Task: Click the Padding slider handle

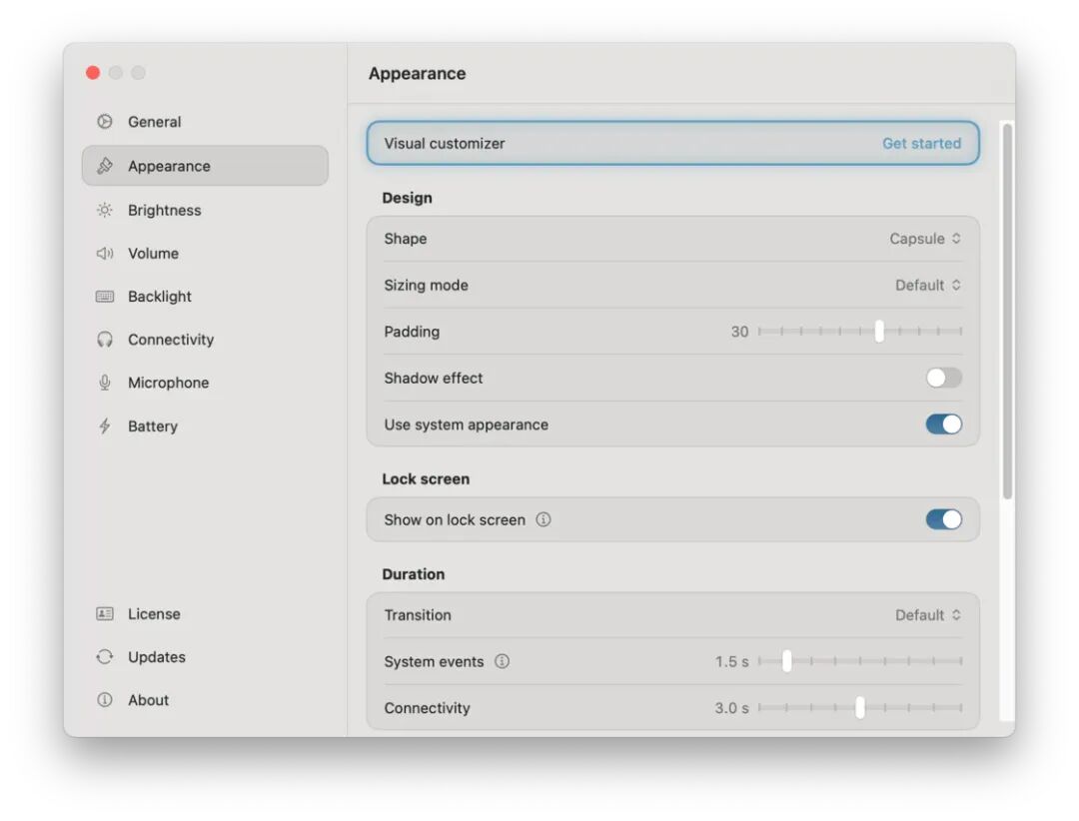Action: tap(879, 331)
